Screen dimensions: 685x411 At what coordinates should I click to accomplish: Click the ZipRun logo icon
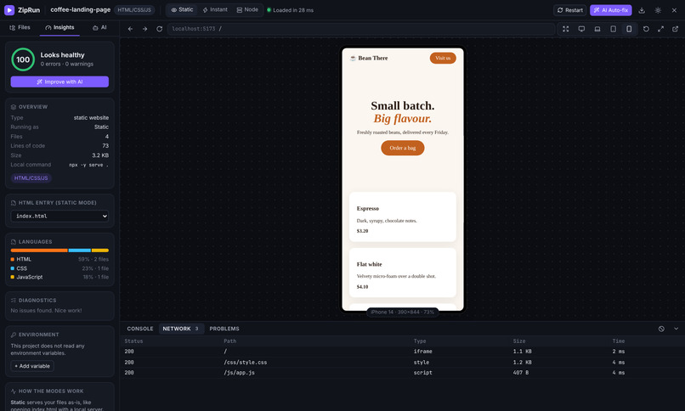(x=9, y=10)
